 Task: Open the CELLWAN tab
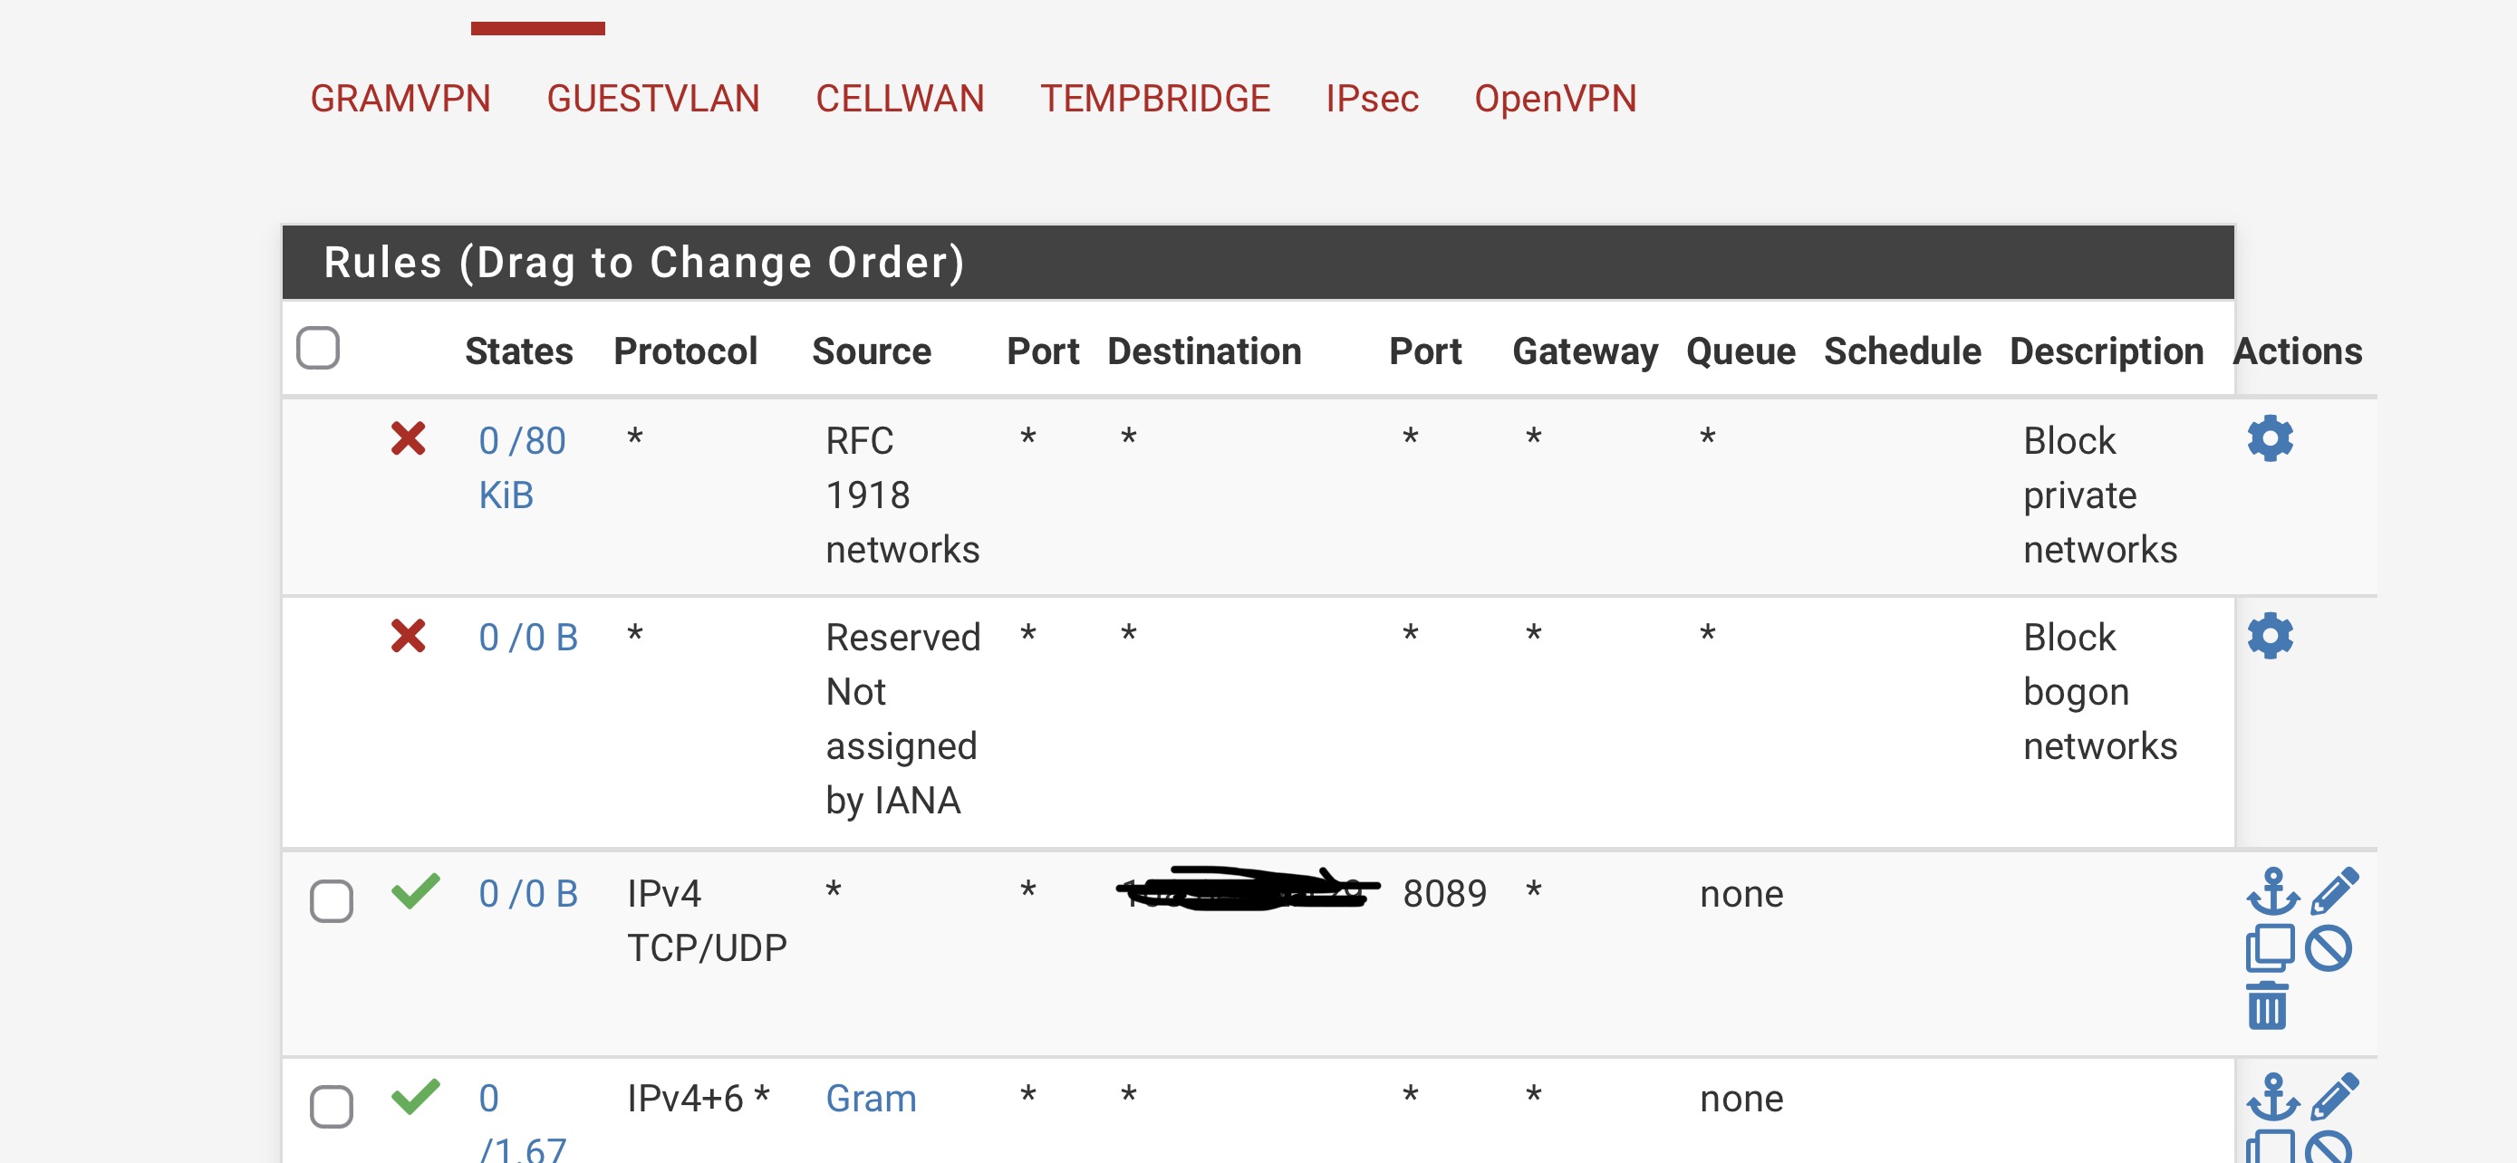click(900, 99)
